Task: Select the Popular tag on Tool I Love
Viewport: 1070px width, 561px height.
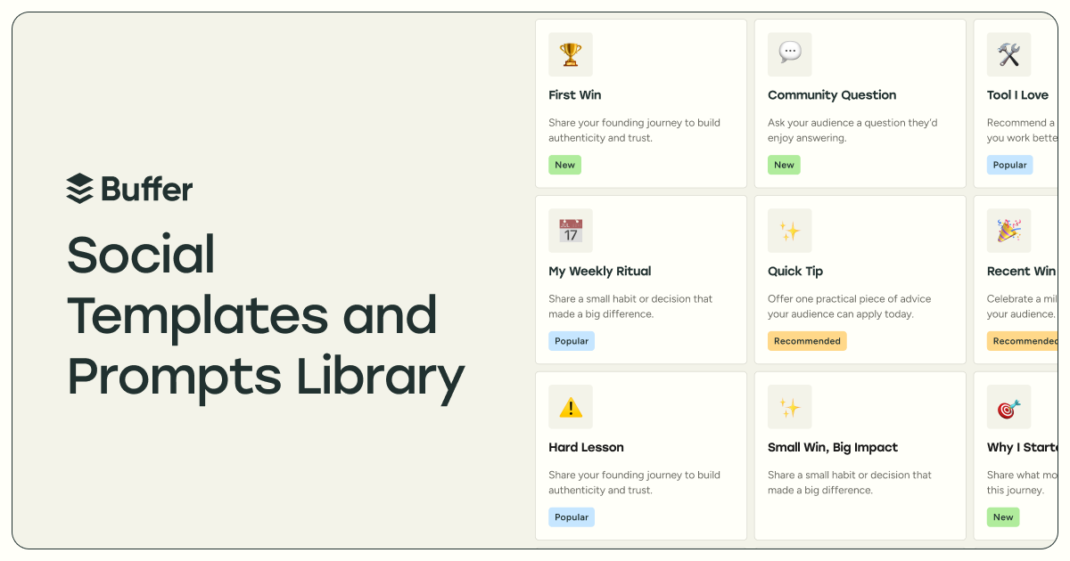Action: click(x=1009, y=165)
